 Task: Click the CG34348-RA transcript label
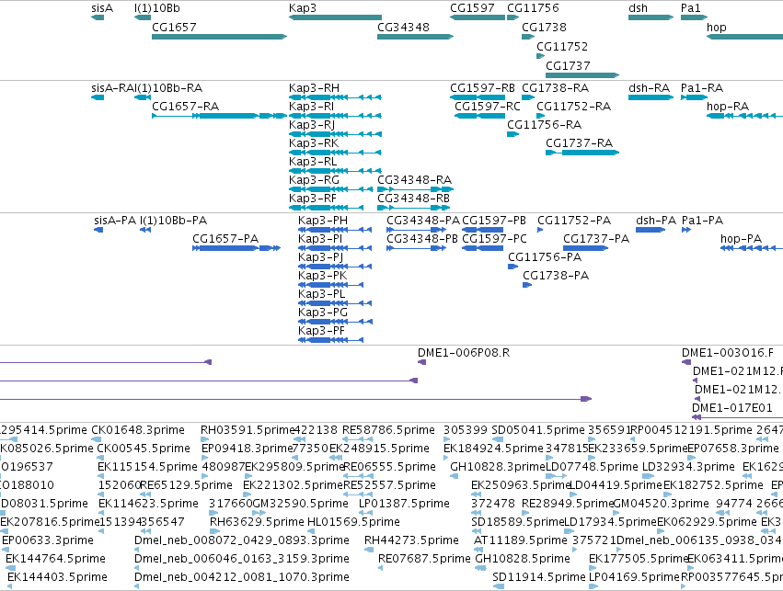(414, 179)
